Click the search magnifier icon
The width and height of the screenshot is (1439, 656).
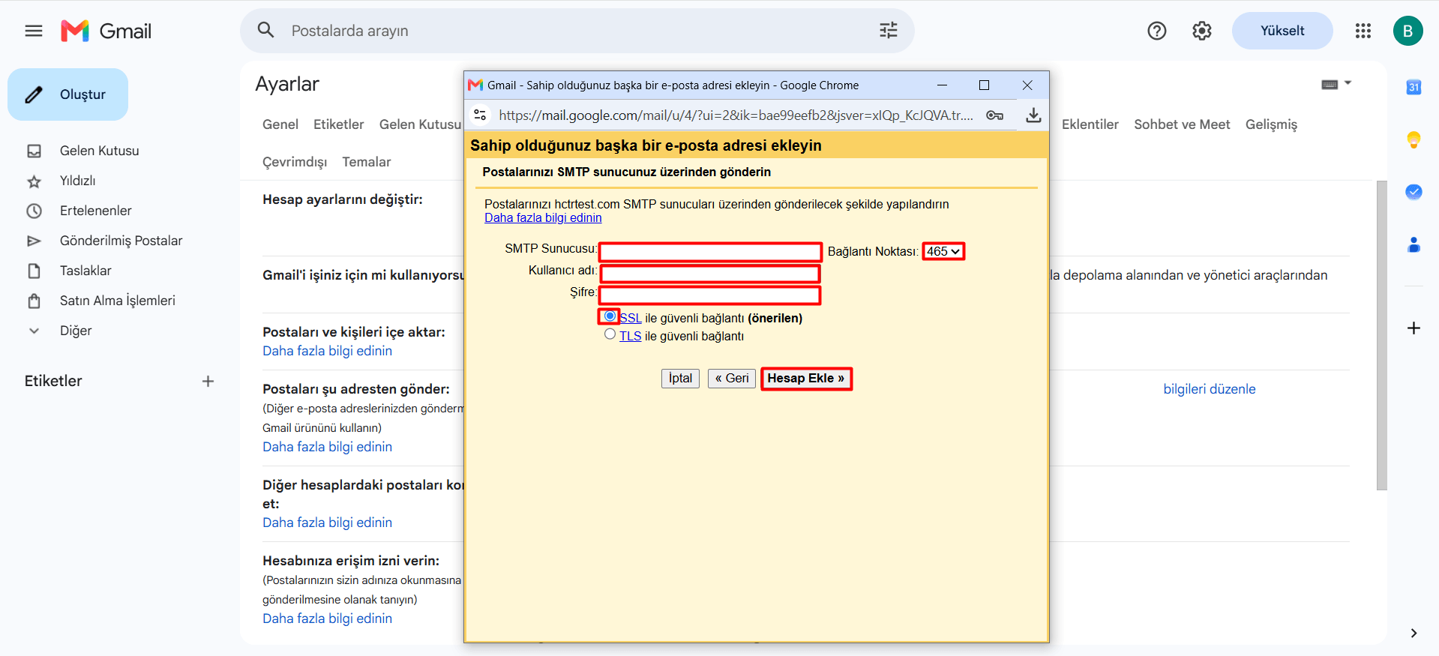click(265, 30)
